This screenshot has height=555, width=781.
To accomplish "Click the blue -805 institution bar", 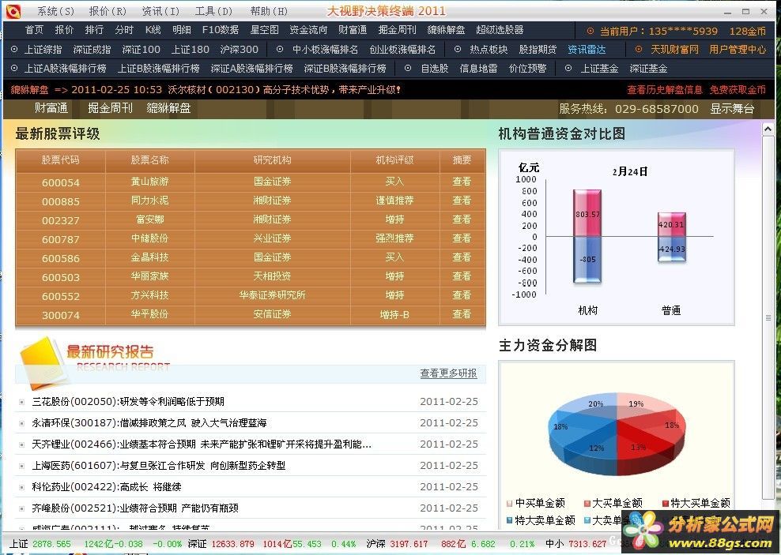I will [587, 259].
